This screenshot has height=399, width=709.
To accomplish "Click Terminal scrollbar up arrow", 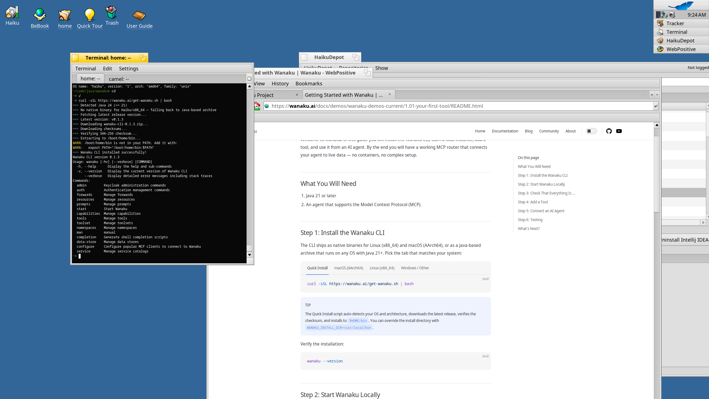I will [249, 86].
